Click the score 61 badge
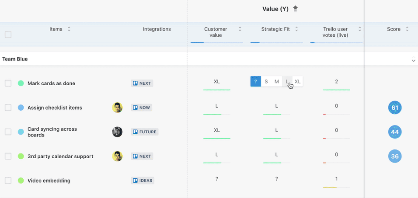The image size is (418, 198). point(395,108)
